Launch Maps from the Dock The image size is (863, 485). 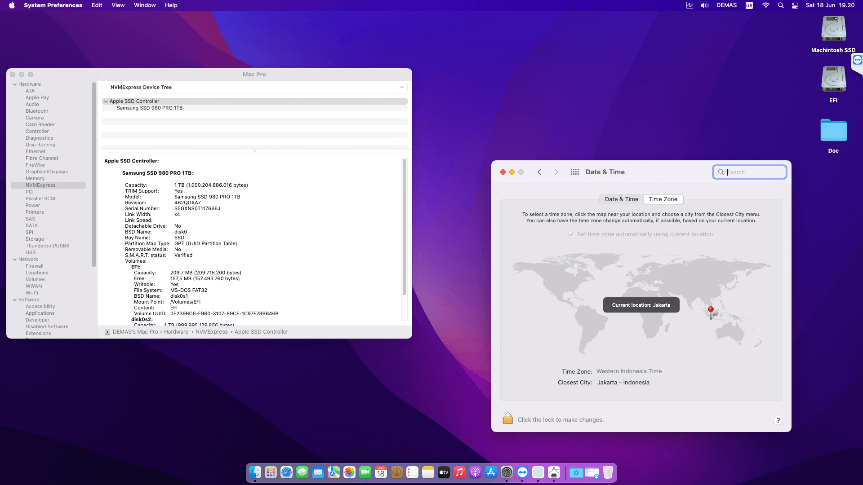coord(334,472)
